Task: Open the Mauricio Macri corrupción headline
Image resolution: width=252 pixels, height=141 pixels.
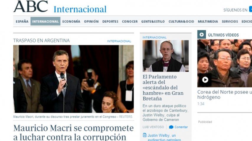Action: click(x=73, y=132)
